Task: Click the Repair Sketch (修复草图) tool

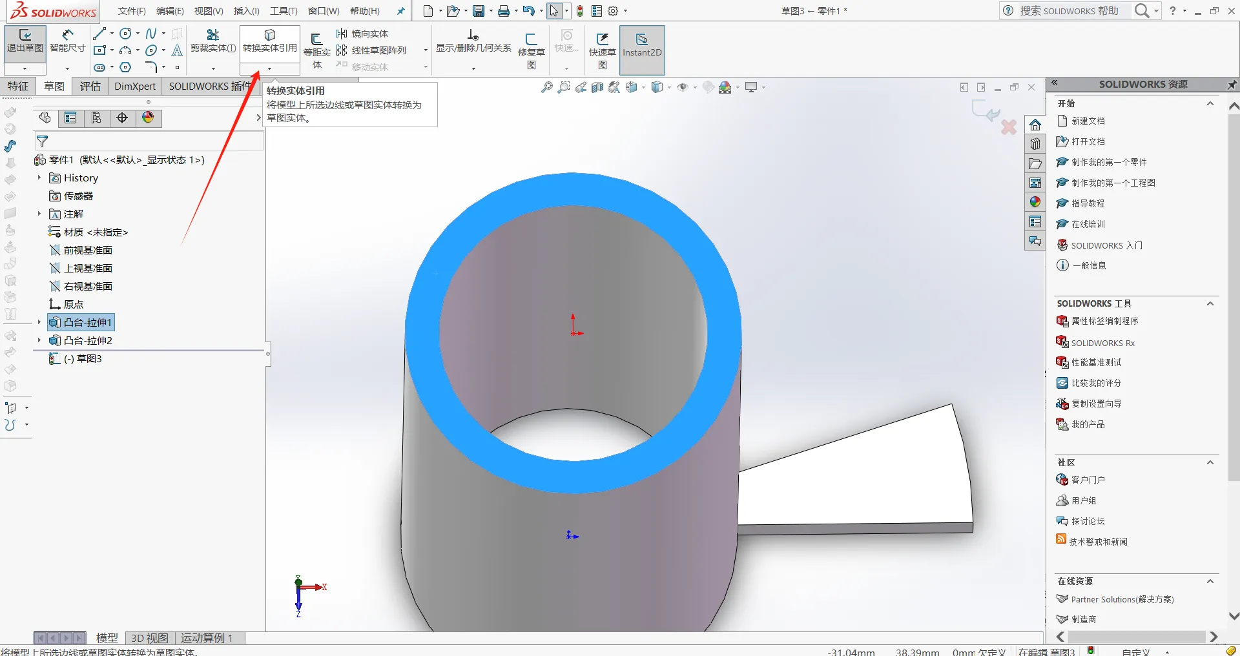Action: pyautogui.click(x=532, y=50)
